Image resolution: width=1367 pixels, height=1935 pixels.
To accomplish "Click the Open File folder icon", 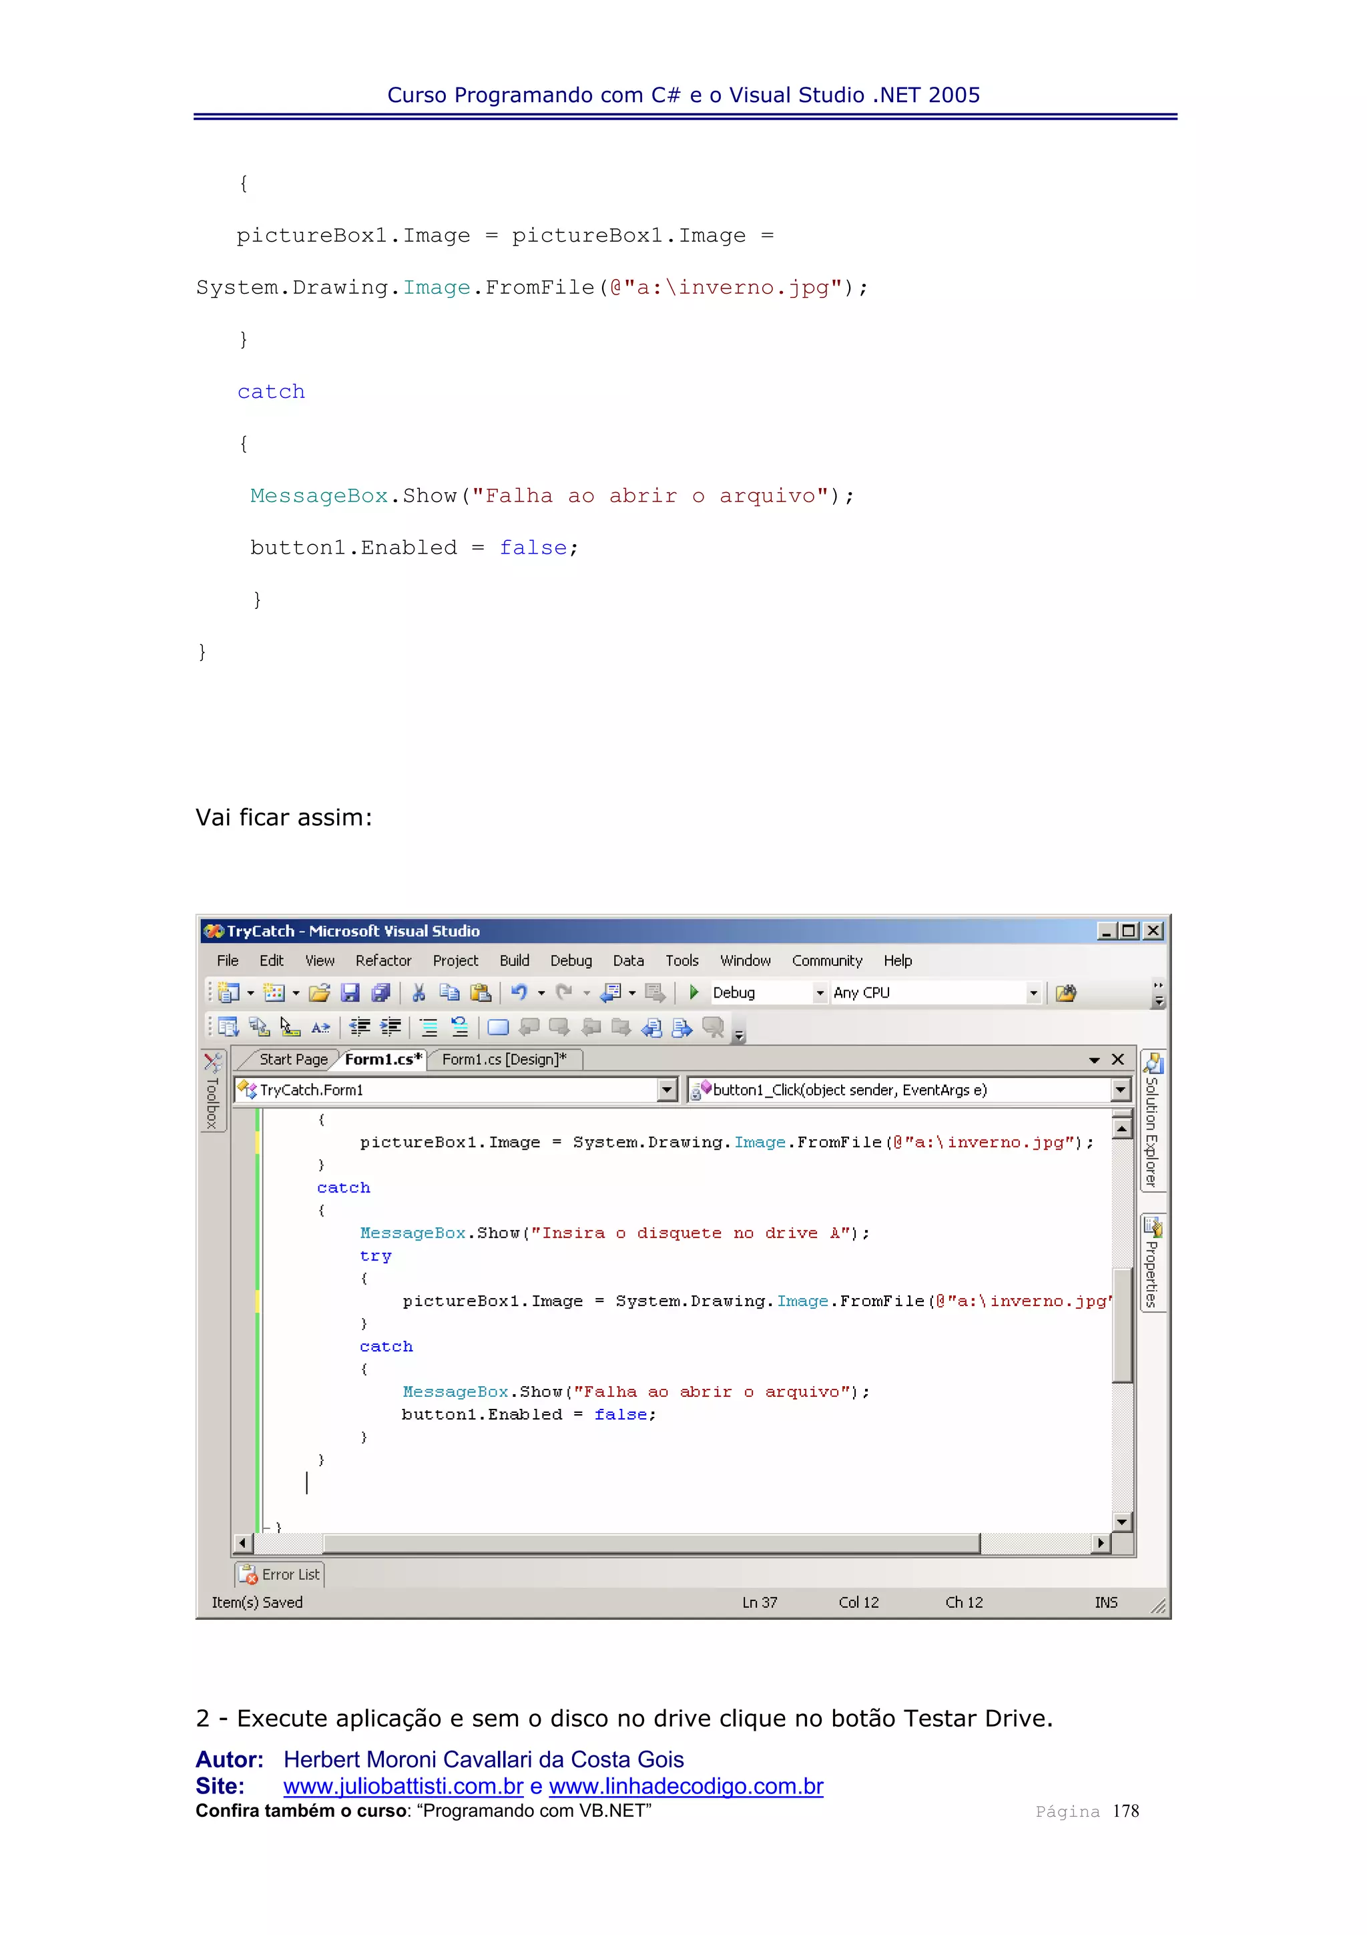I will tap(319, 993).
